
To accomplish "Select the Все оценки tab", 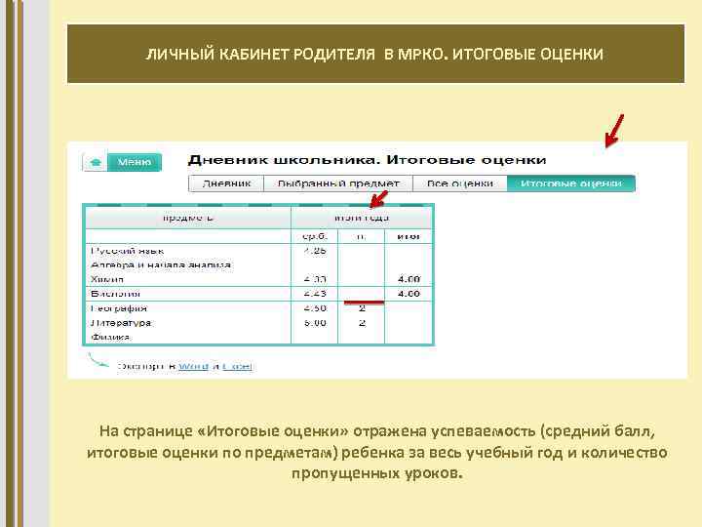I will [x=460, y=183].
